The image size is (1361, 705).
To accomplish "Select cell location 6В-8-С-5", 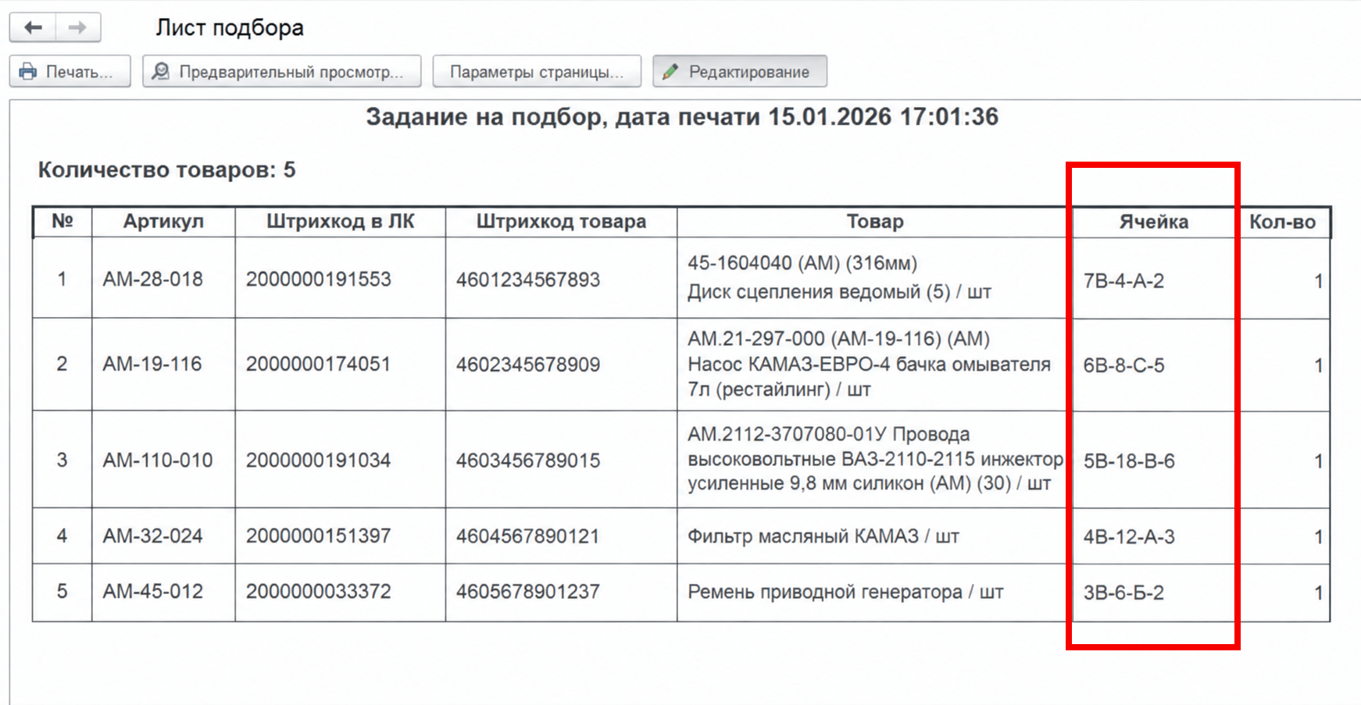I will (x=1154, y=365).
